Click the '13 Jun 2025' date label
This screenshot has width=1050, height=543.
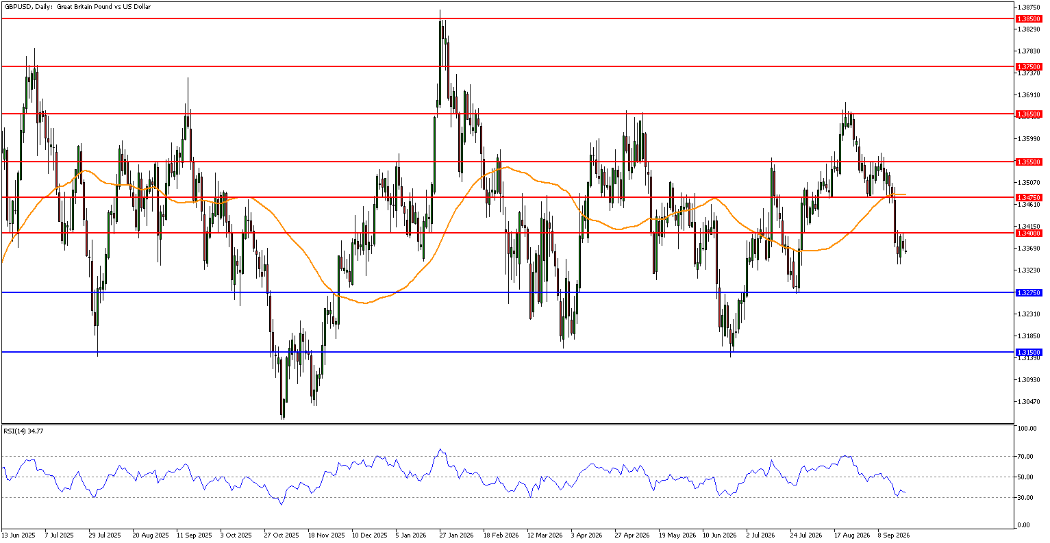pos(17,535)
